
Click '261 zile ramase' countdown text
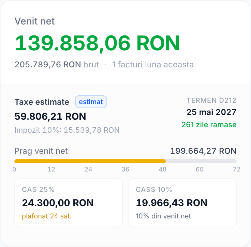click(x=209, y=125)
